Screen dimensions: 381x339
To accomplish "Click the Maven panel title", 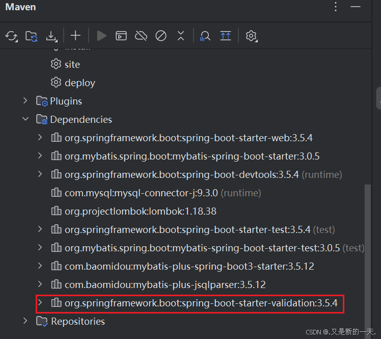I will coord(21,7).
